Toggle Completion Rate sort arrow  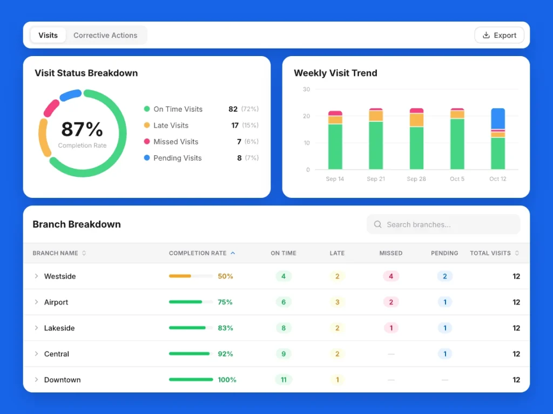[233, 253]
